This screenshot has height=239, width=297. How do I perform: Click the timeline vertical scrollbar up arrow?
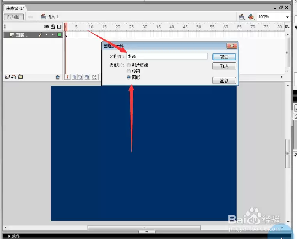[288, 34]
